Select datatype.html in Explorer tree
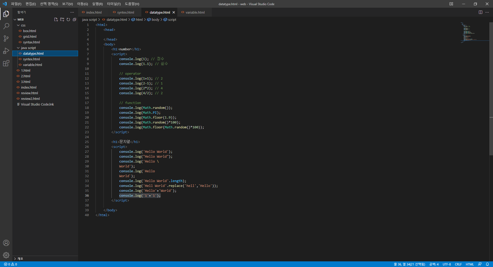The width and height of the screenshot is (493, 267). click(x=45, y=53)
